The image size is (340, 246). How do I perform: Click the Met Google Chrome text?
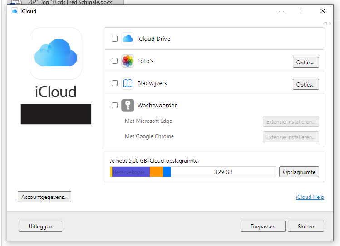coord(149,136)
